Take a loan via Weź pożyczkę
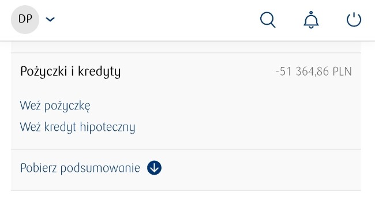Screen dimensions: 375x211 [x=55, y=106]
